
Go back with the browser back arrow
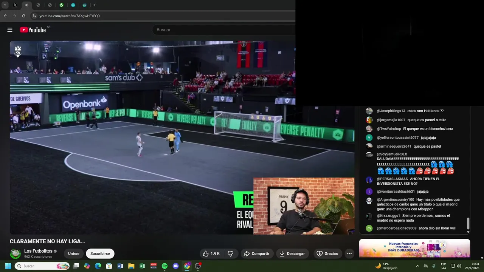(x=5, y=16)
